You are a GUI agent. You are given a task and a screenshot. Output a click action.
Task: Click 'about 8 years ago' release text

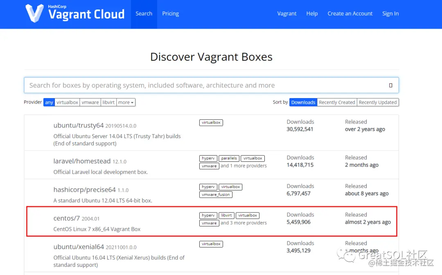coord(367,193)
